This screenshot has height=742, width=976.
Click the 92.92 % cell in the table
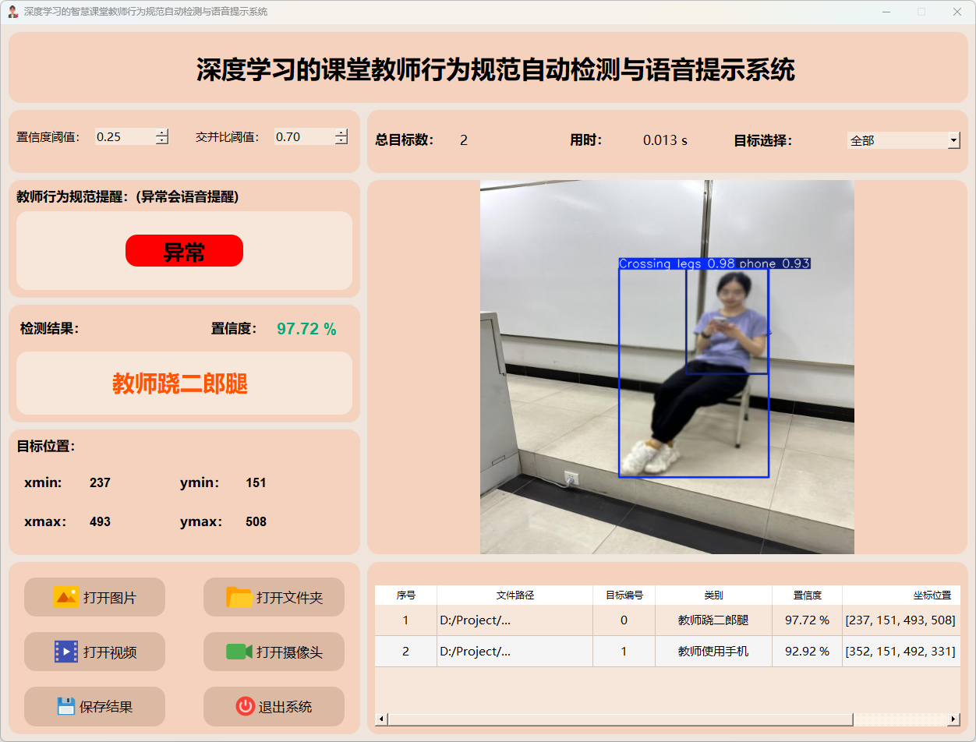pyautogui.click(x=807, y=652)
